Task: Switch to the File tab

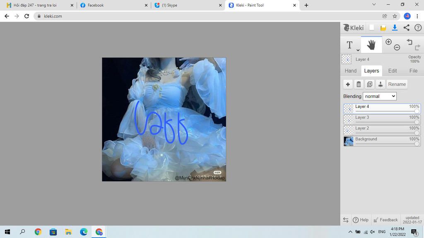Action: tap(413, 71)
